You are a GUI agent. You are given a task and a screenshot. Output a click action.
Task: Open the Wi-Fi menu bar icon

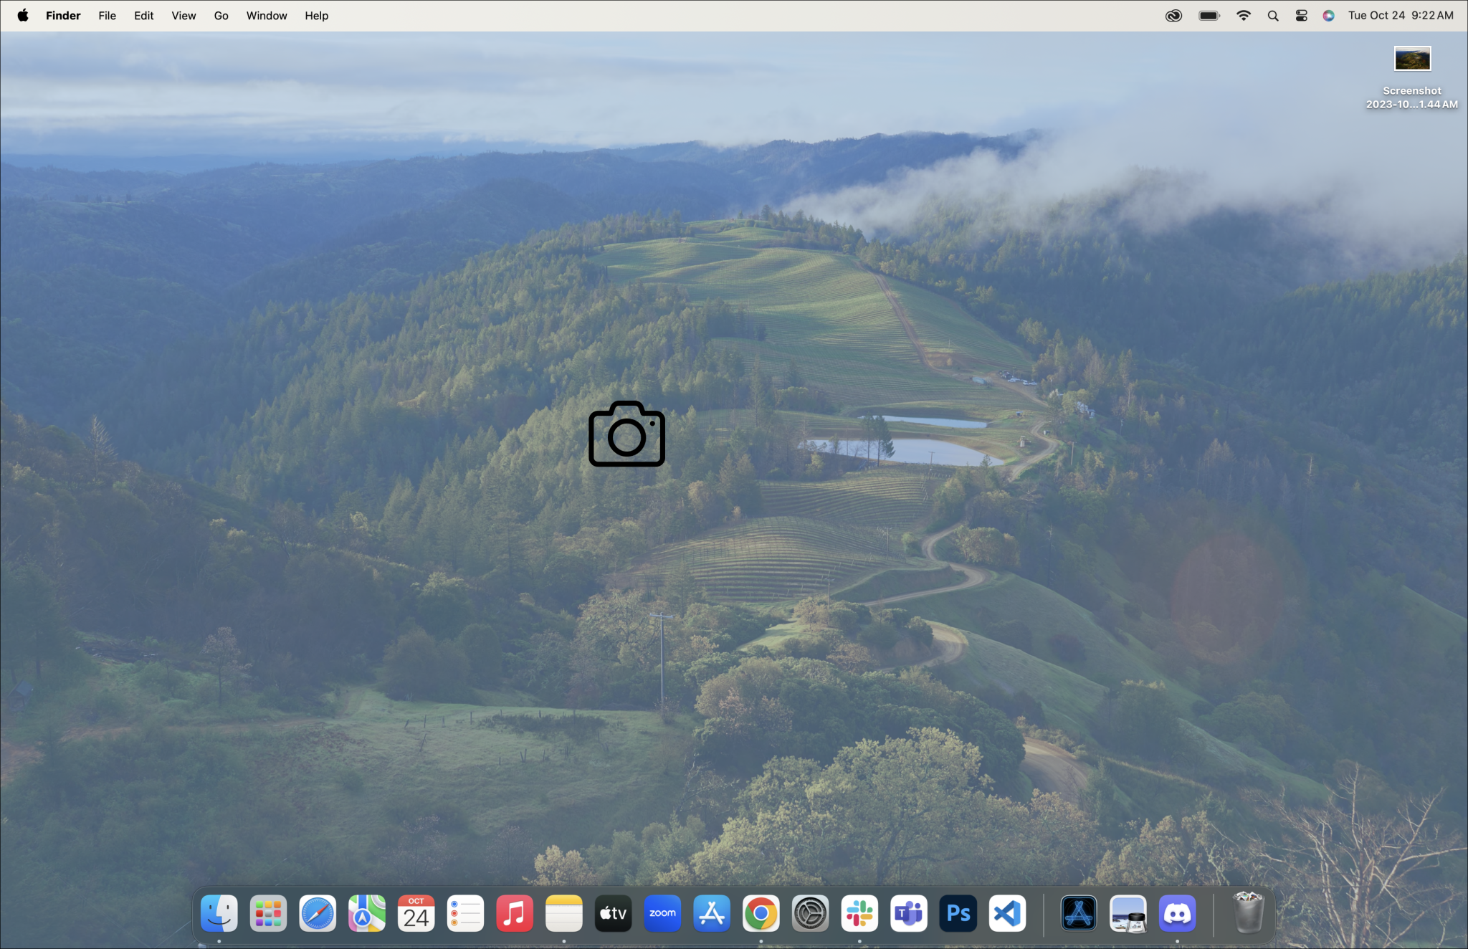pos(1244,16)
